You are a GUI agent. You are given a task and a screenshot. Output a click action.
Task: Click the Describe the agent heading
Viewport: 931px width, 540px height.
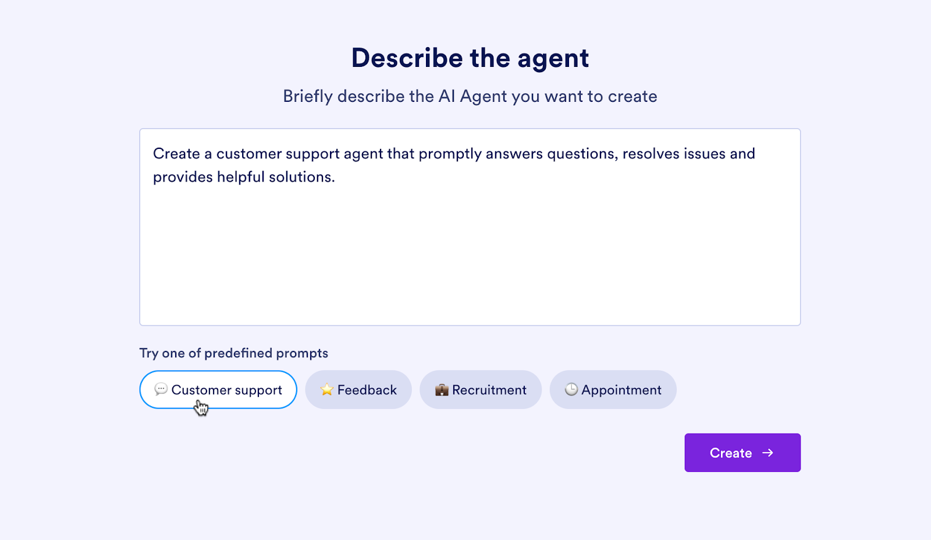click(x=470, y=57)
